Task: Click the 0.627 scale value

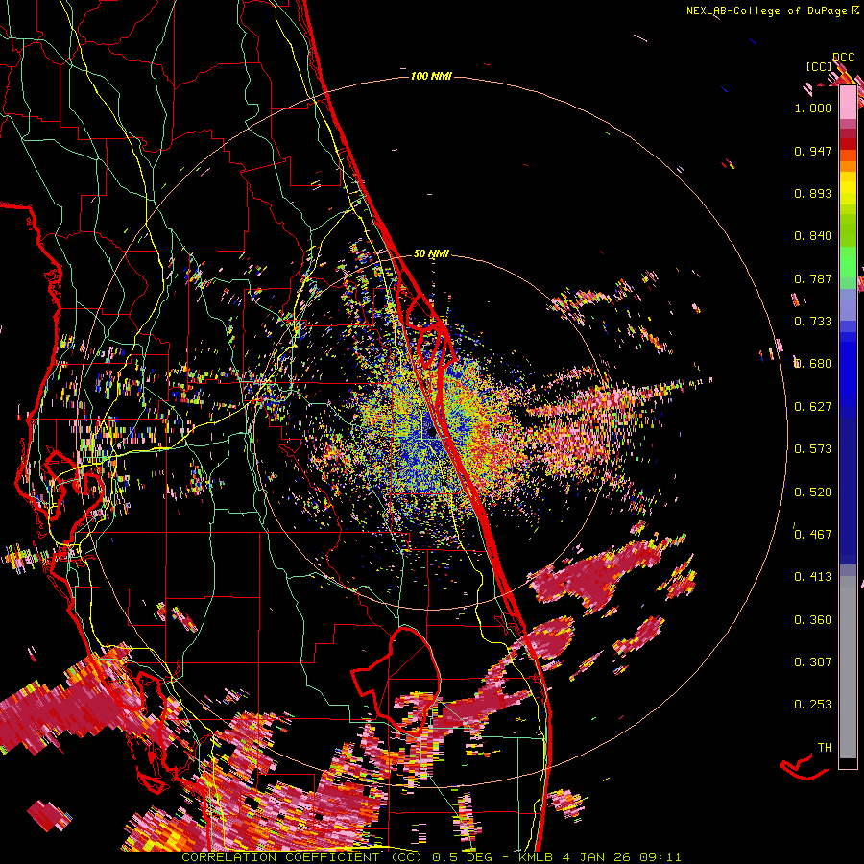Action: [x=813, y=407]
